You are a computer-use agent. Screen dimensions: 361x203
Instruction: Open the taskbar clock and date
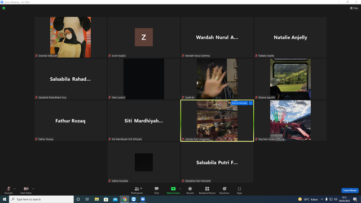[345, 199]
